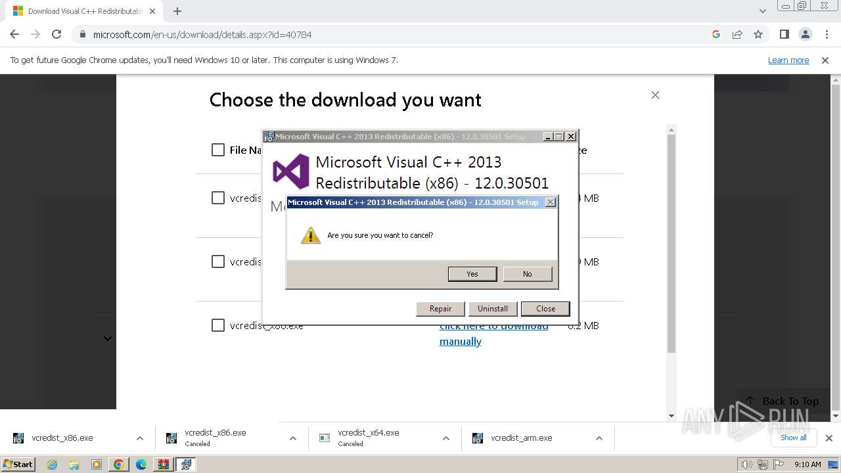The image size is (841, 473).
Task: Click No in the cancel confirmation dialog
Action: pyautogui.click(x=528, y=274)
